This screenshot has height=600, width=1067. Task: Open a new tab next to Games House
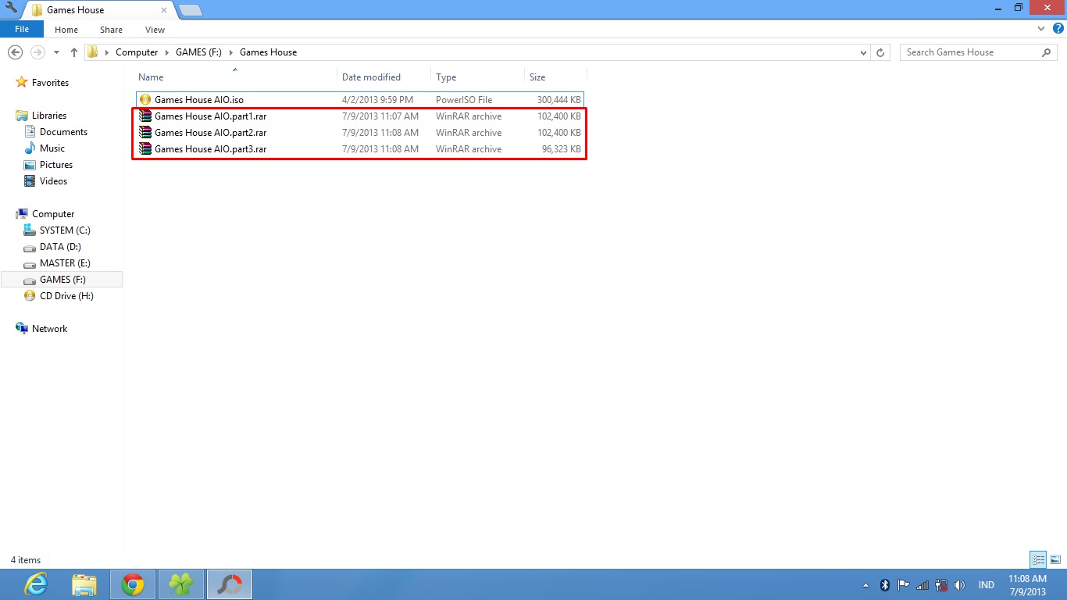(x=190, y=10)
